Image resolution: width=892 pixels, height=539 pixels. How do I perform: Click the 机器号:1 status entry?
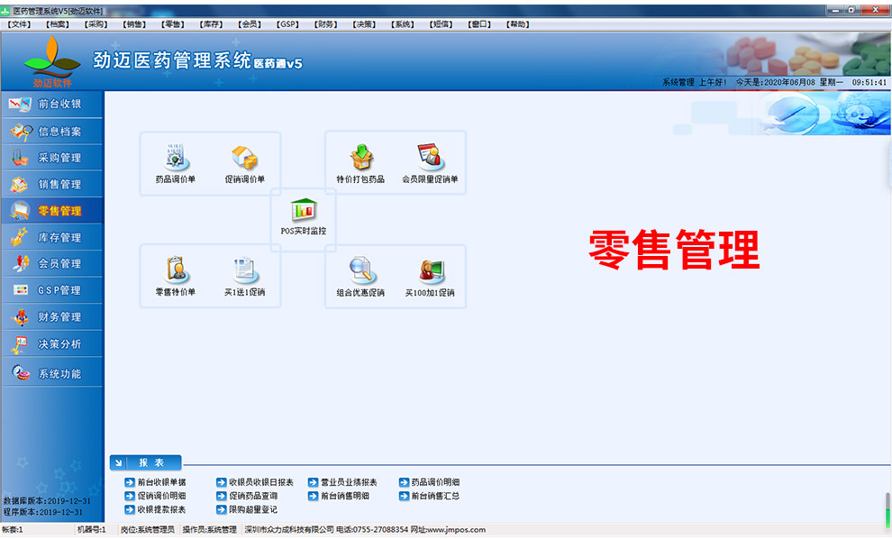point(92,530)
